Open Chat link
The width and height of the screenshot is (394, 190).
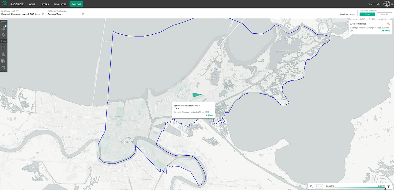click(370, 4)
